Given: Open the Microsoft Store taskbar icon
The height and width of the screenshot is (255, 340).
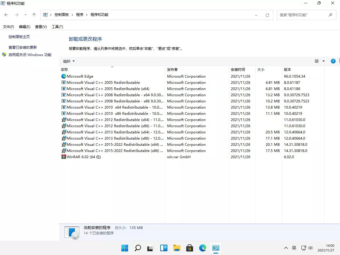Looking at the screenshot, I should [x=189, y=248].
